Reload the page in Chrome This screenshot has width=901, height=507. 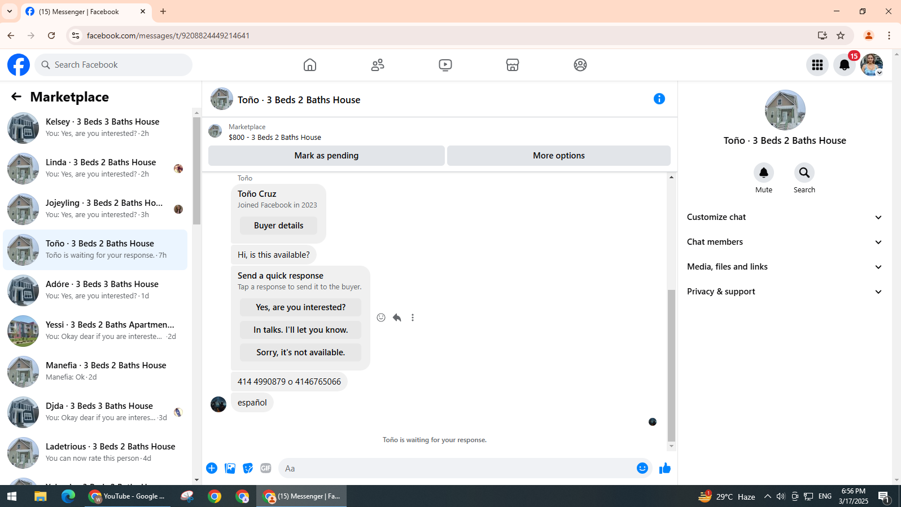(x=51, y=36)
